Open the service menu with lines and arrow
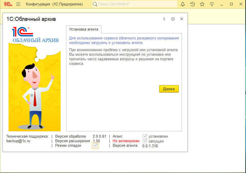The image size is (246, 173). point(212,4)
